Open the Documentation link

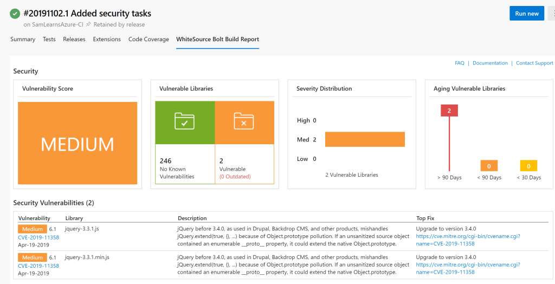click(x=490, y=63)
